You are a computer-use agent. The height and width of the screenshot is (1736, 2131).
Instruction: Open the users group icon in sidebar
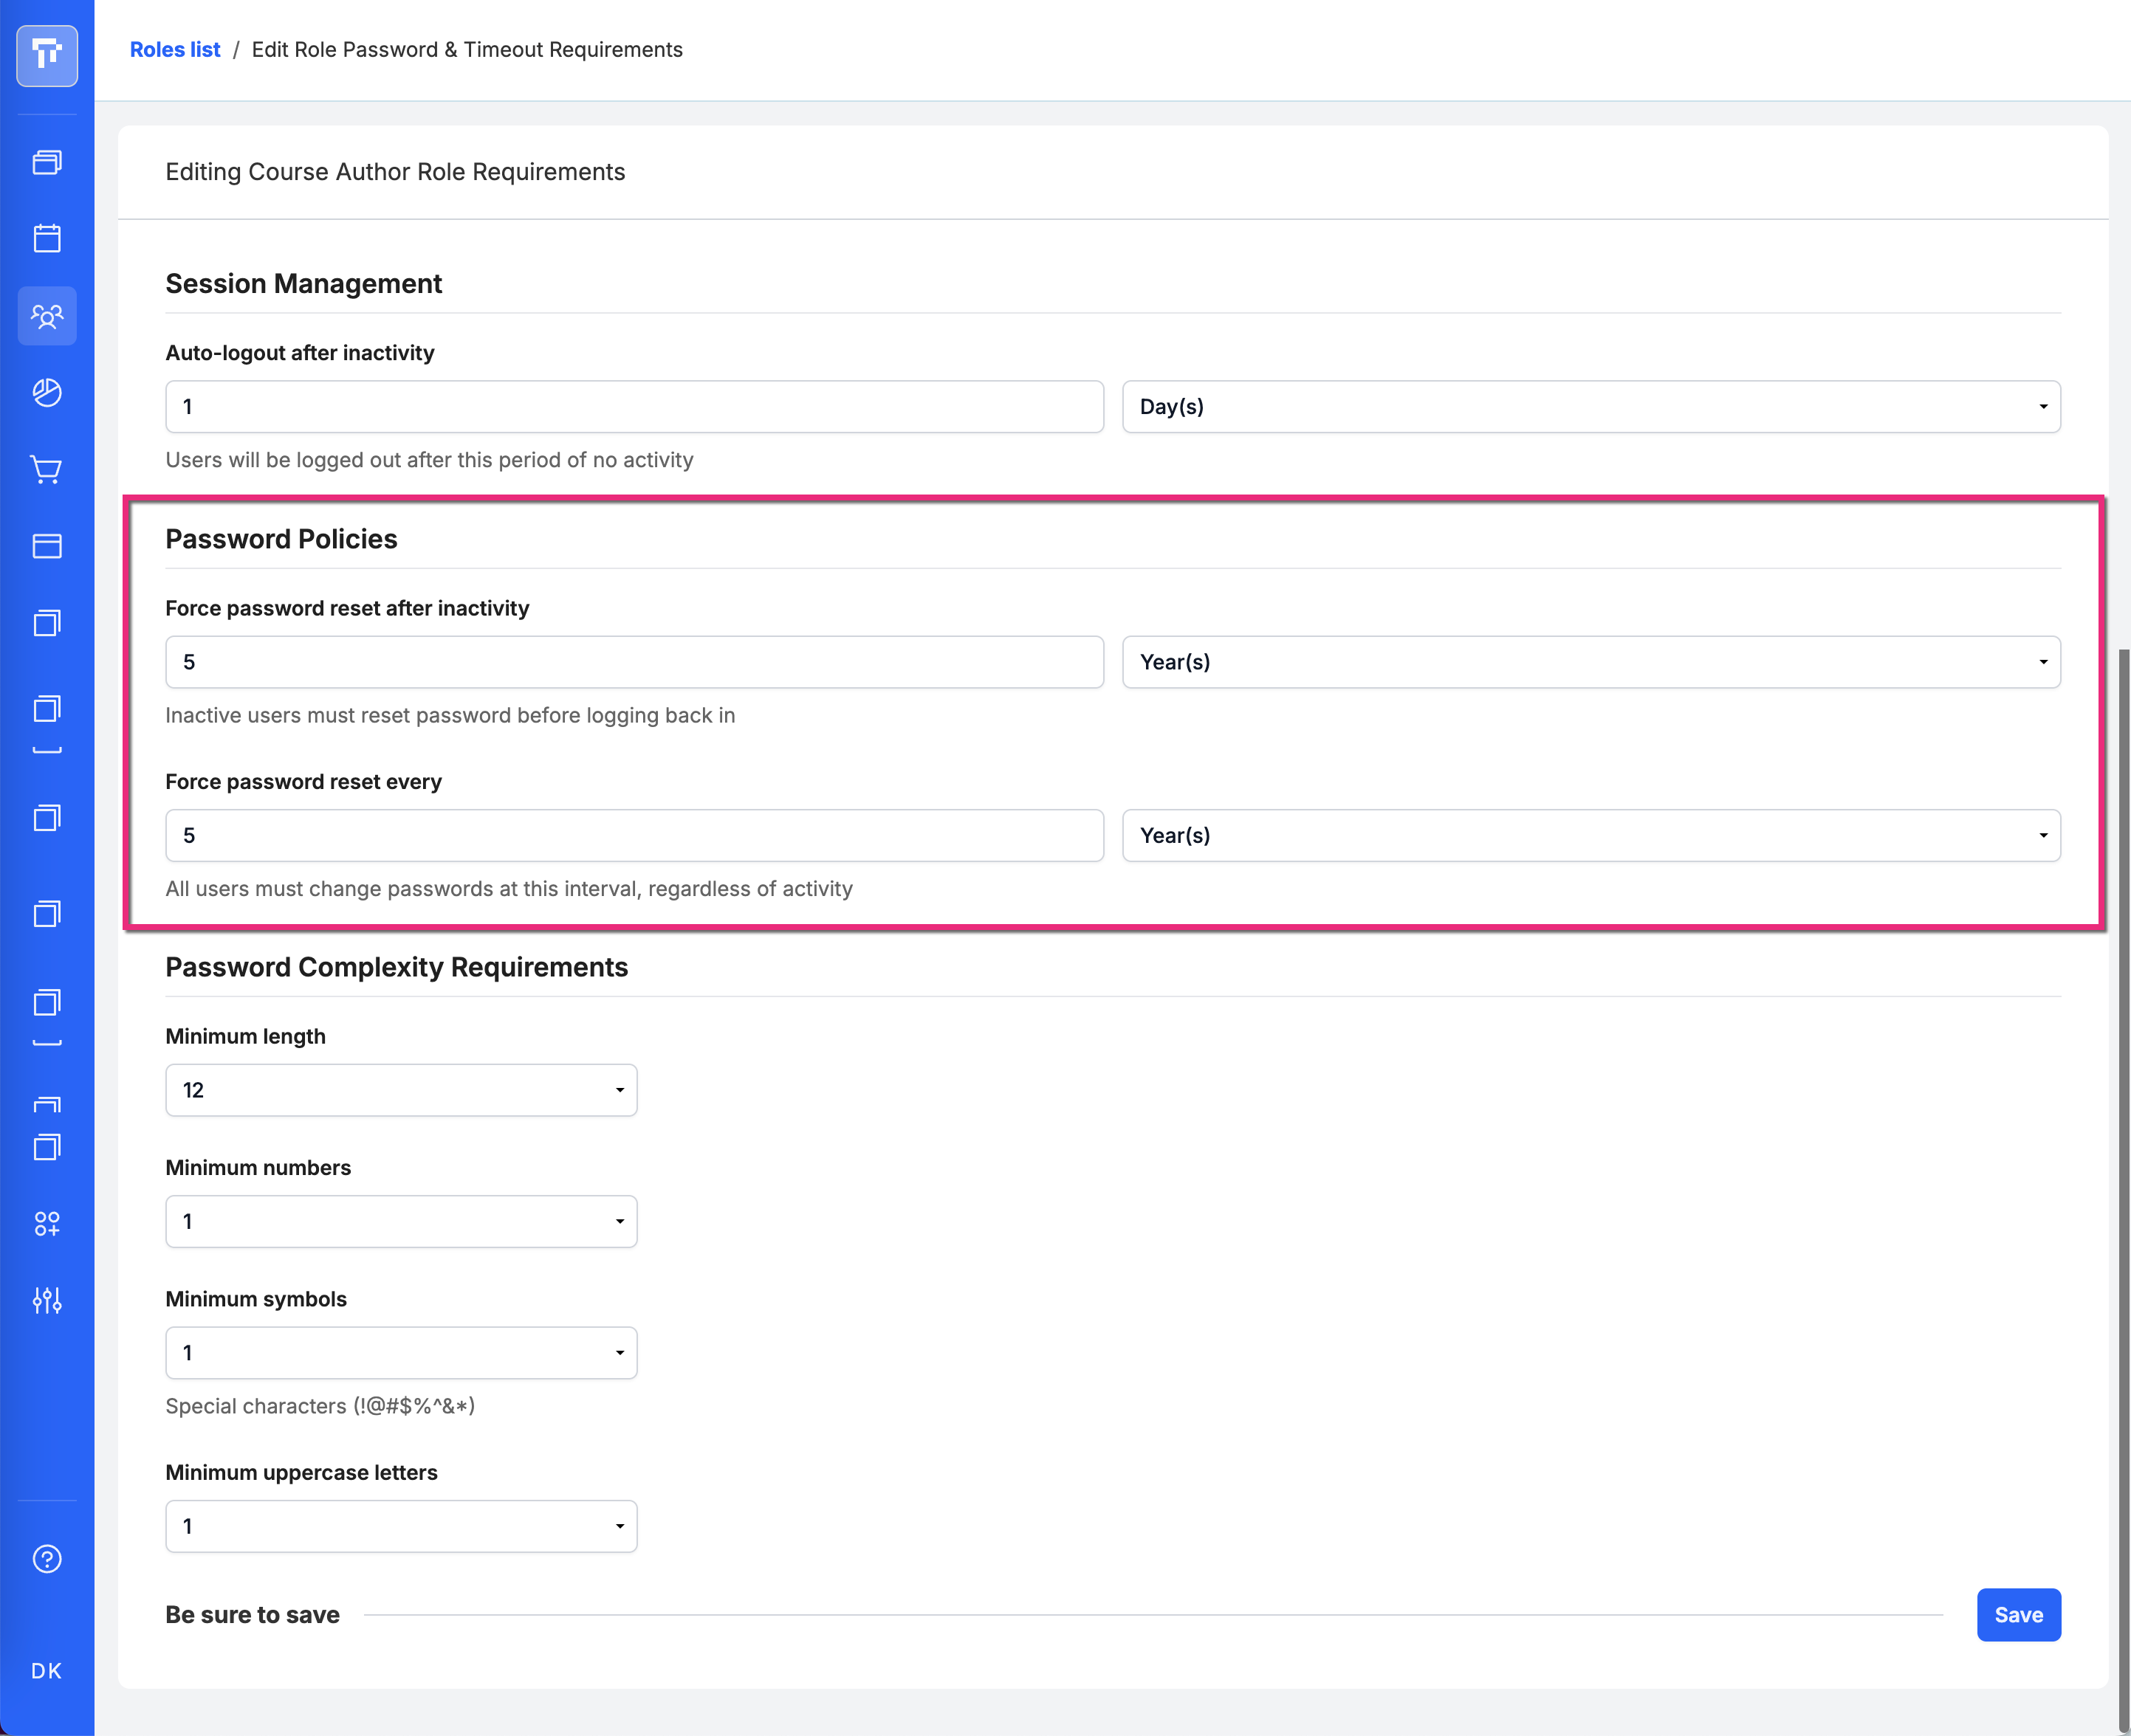click(x=47, y=316)
